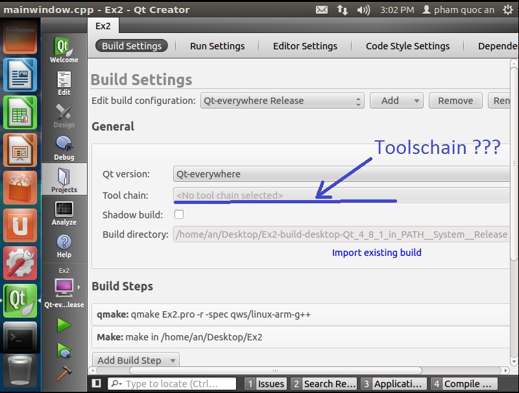Focus Qt Creator in the dock
The height and width of the screenshot is (393, 519).
tap(20, 301)
